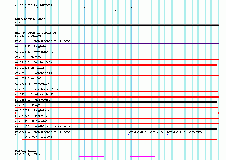226x160 pixels.
Task: Click the black nsv3363015 variant bar
Action: point(116,102)
